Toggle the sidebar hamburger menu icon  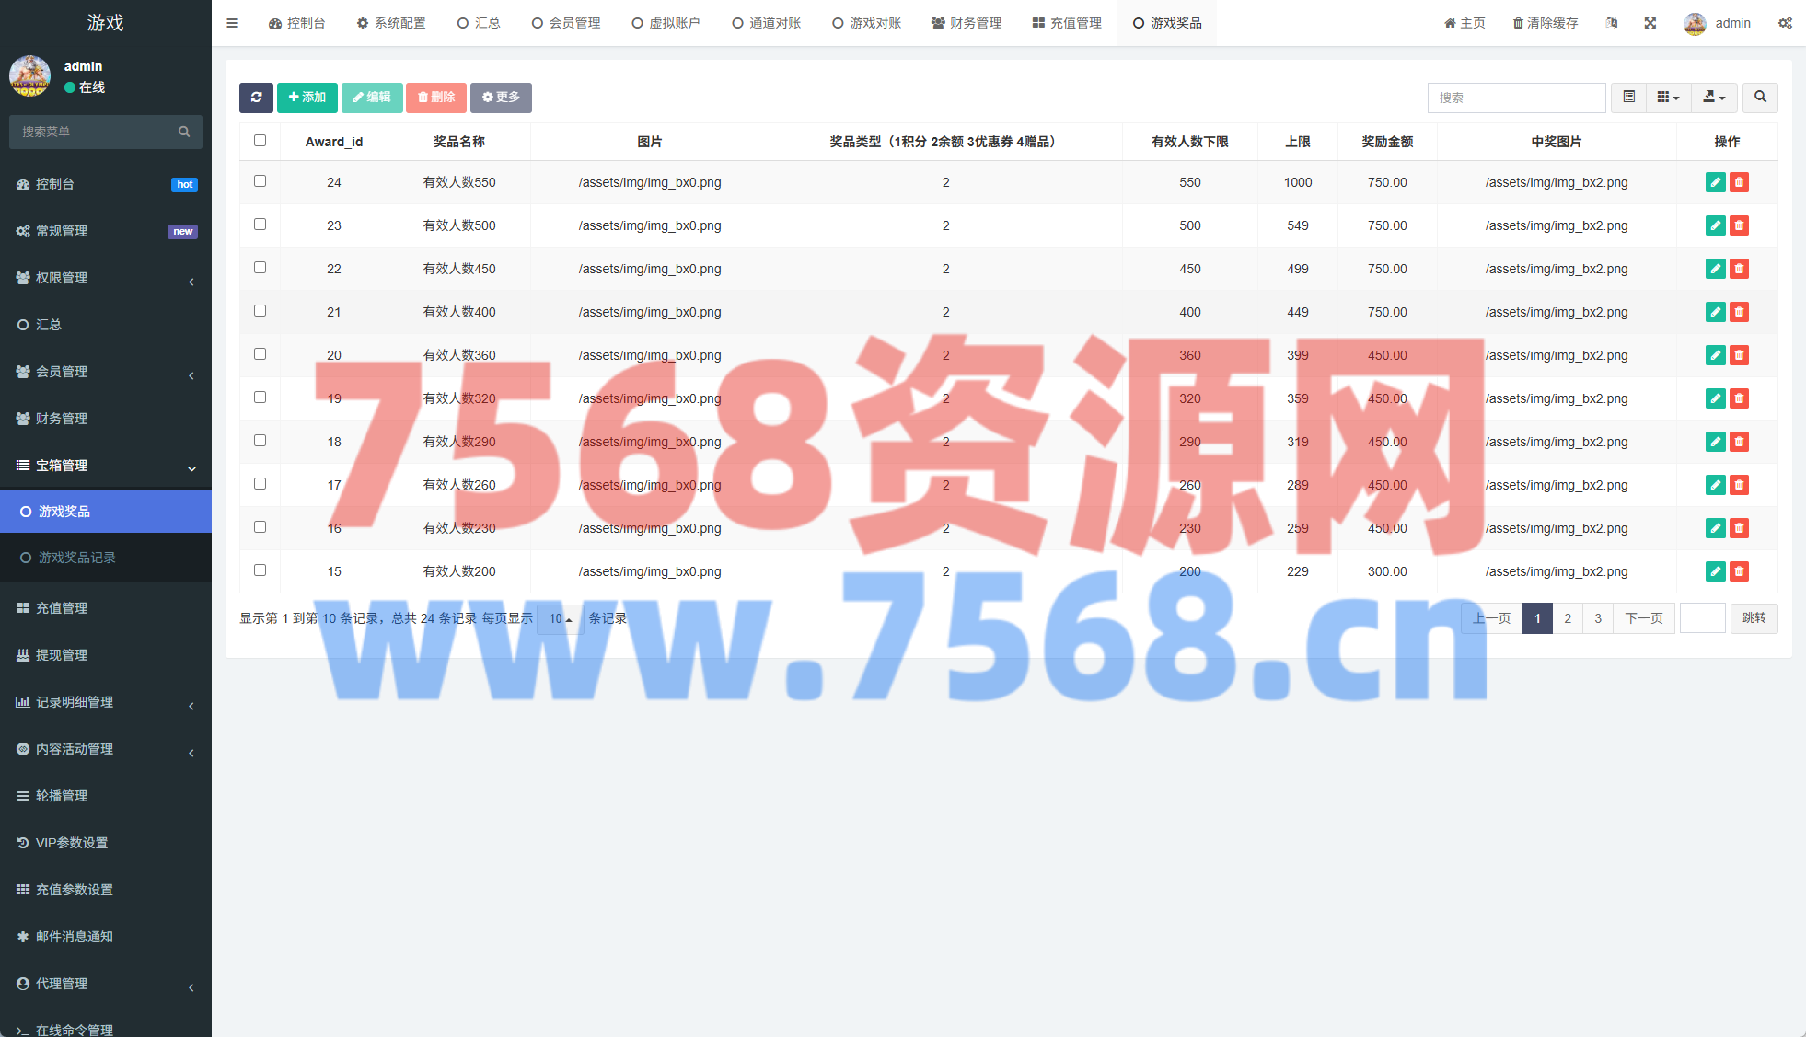click(x=232, y=23)
